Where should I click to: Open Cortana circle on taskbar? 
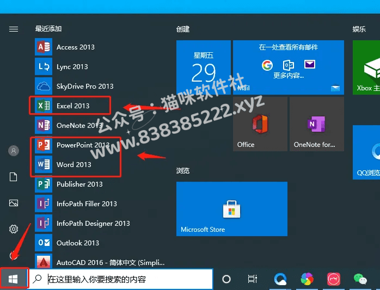coord(226,279)
